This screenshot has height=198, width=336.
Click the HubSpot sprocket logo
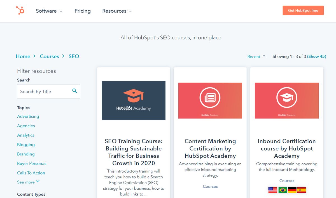click(20, 11)
